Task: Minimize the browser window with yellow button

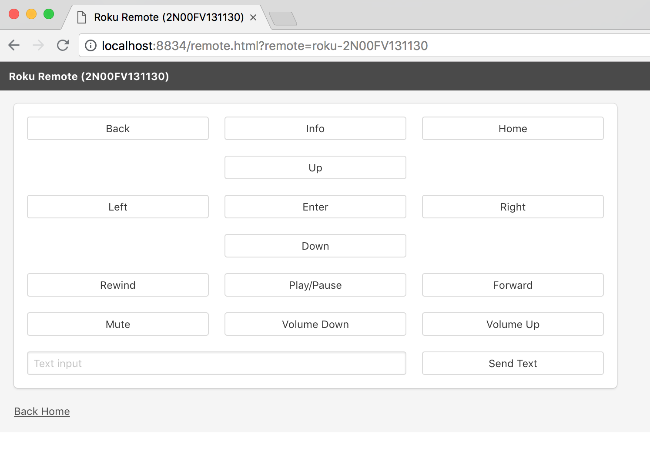Action: pos(31,14)
